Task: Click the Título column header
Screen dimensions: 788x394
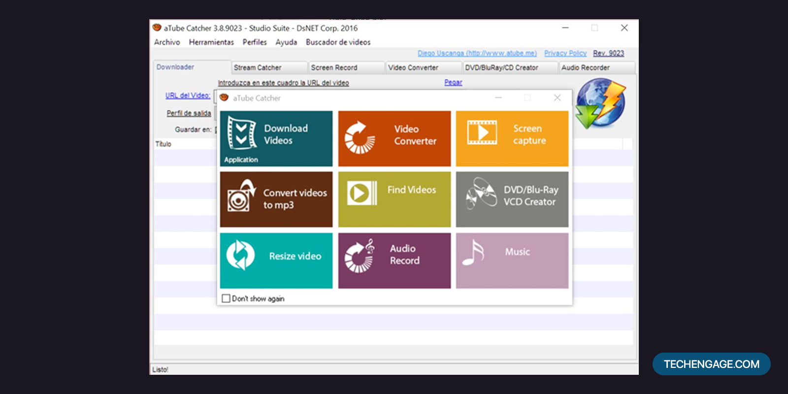Action: 163,144
